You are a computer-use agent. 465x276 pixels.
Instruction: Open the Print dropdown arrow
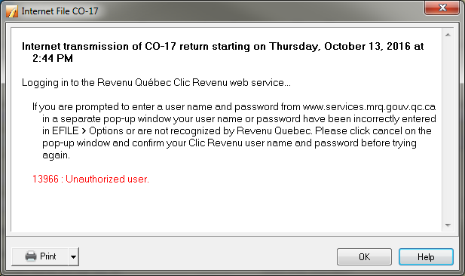tap(73, 256)
